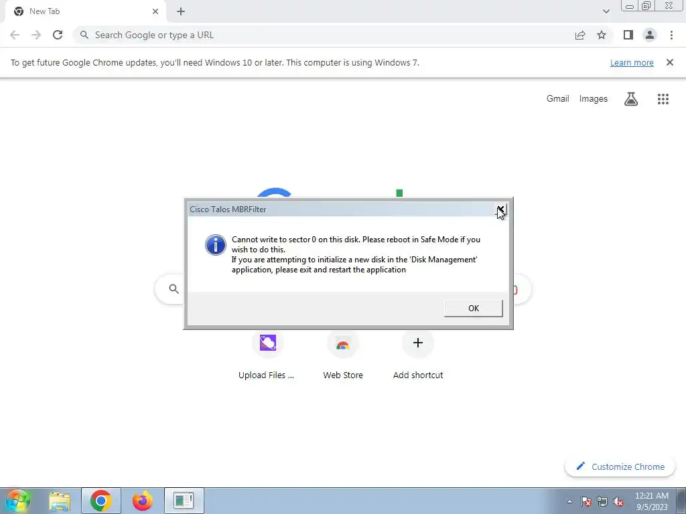Open the network status tray icon

pos(602,501)
